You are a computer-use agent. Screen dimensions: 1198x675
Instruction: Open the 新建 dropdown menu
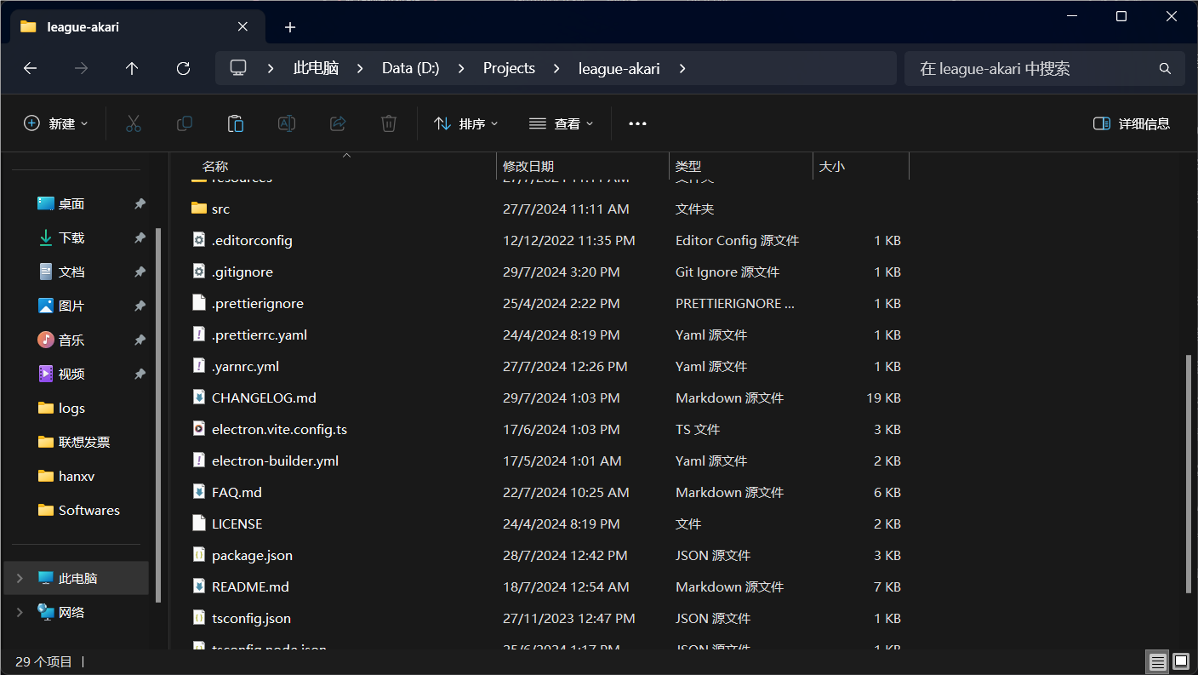coord(56,123)
